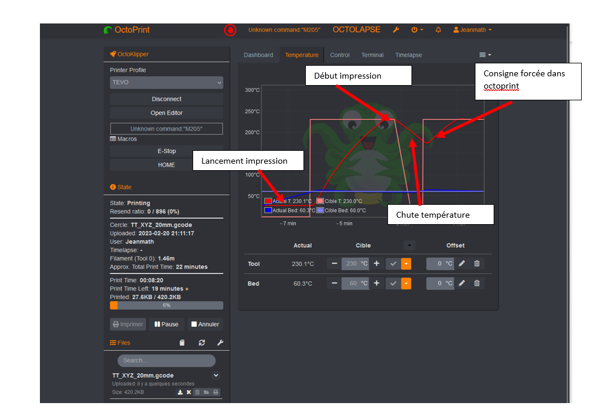
Task: Confirm Bed target with checkmark button
Action: click(x=393, y=283)
